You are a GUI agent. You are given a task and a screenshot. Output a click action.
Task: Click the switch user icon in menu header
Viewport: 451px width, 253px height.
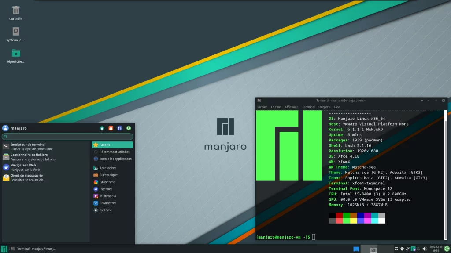[120, 128]
